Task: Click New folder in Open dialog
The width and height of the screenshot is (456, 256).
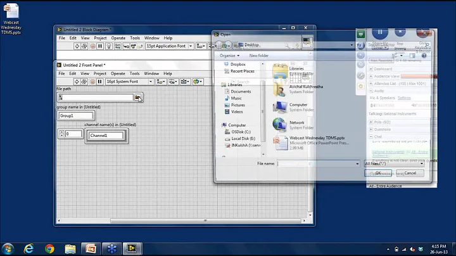Action: 258,56
